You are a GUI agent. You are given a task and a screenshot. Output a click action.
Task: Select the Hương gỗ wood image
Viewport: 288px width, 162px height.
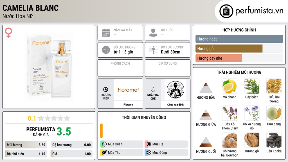coord(252,140)
